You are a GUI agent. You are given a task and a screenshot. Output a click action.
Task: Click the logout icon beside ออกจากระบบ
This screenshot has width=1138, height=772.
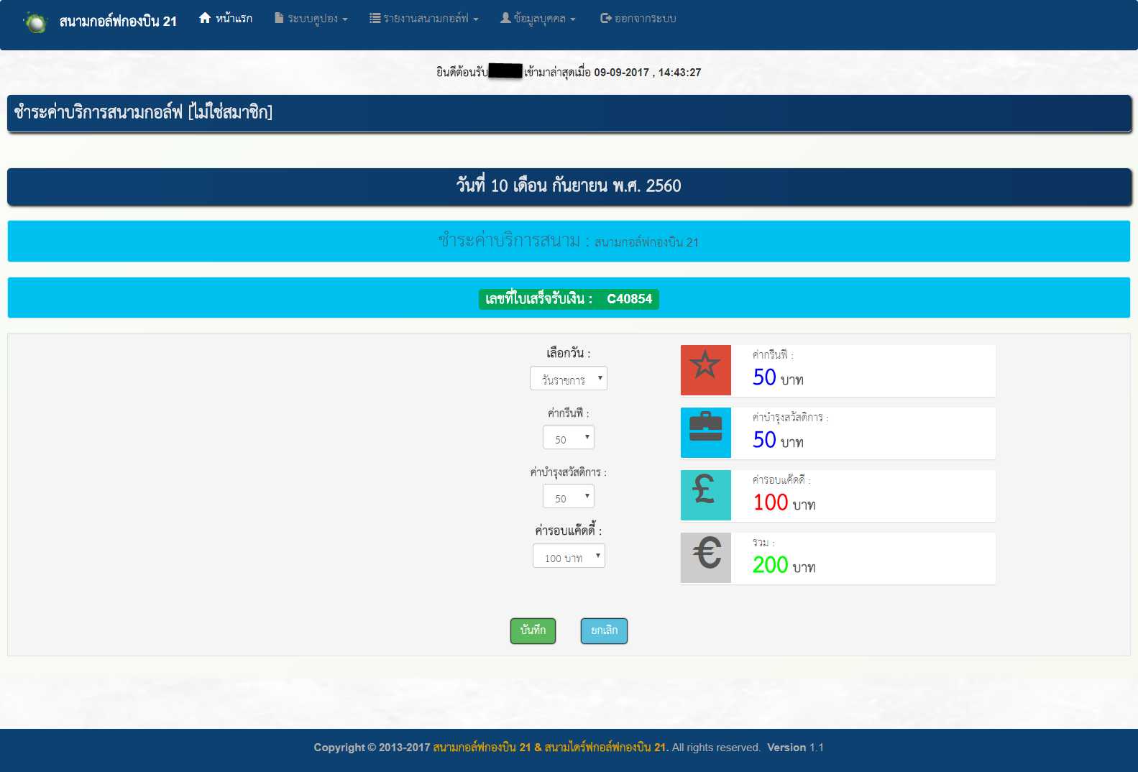pyautogui.click(x=605, y=18)
